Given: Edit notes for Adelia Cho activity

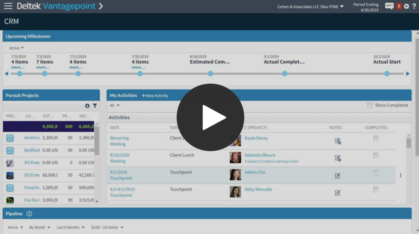Looking at the screenshot, I should tap(338, 175).
